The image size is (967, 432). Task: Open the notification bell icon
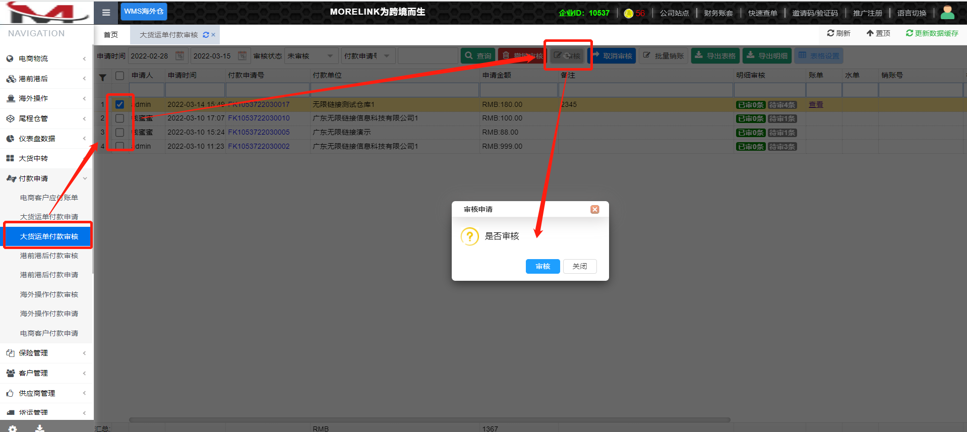(629, 13)
